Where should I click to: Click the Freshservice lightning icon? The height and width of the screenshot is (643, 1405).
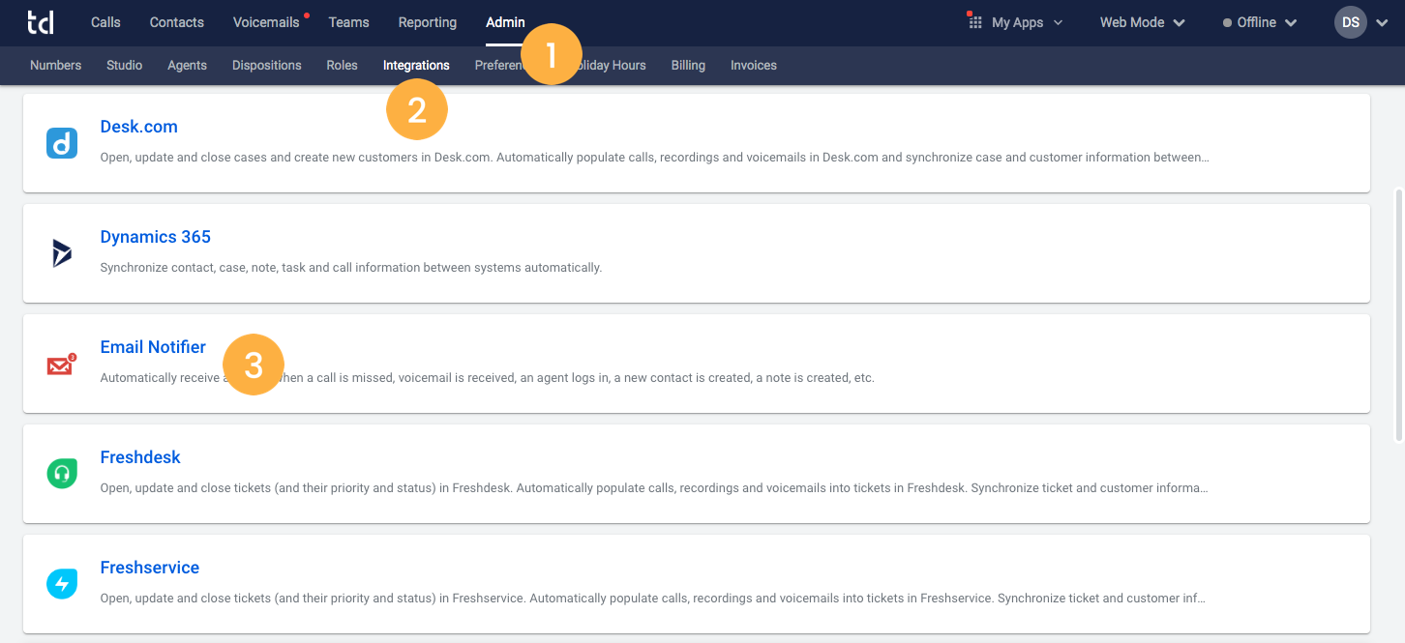coord(62,584)
